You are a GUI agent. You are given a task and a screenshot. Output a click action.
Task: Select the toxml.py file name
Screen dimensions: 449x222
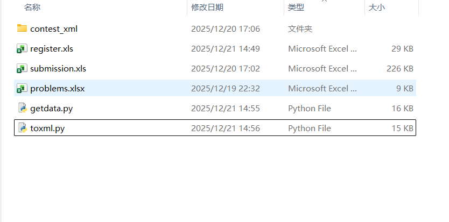click(48, 128)
